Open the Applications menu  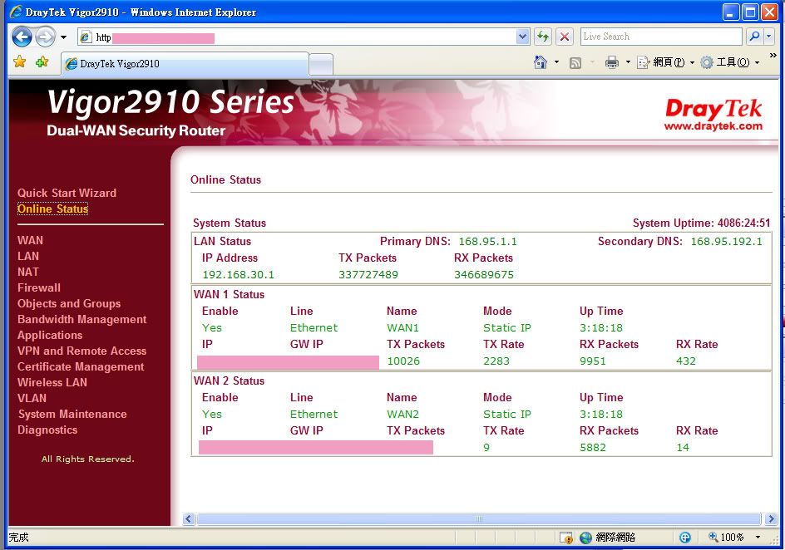(50, 335)
